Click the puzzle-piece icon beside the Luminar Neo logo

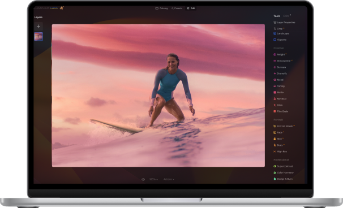(62, 8)
